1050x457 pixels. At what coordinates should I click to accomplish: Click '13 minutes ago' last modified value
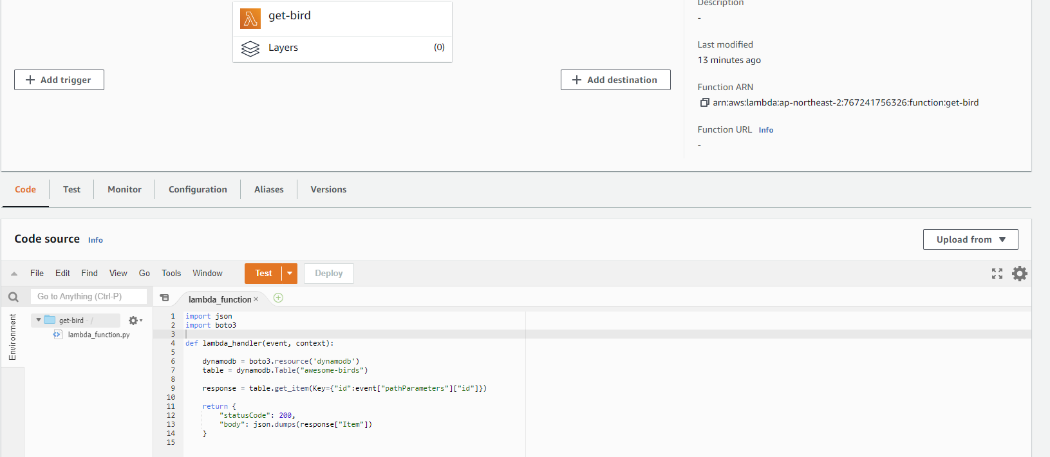pos(729,60)
